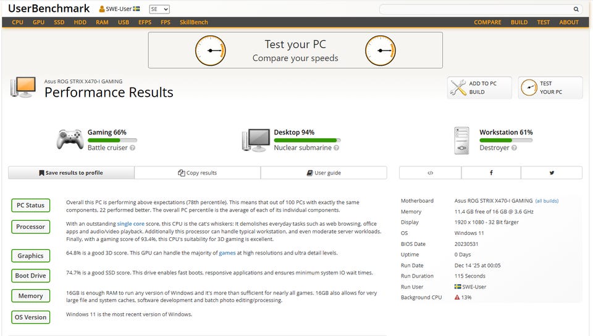Viewport: 593px width, 336px height.
Task: Open the COMPARE page
Action: 487,22
